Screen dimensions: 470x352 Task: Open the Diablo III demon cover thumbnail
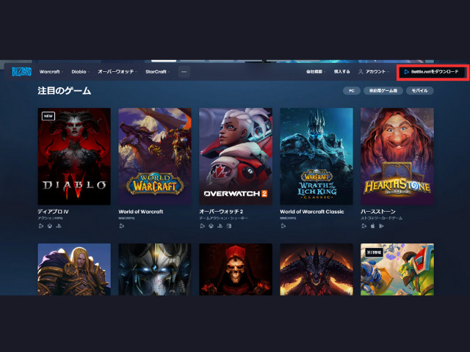click(x=317, y=269)
